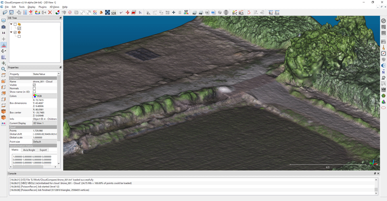This screenshot has width=387, height=201.
Task: Click the matrix box horizontal scrollbar right arrow
Action: point(55,167)
